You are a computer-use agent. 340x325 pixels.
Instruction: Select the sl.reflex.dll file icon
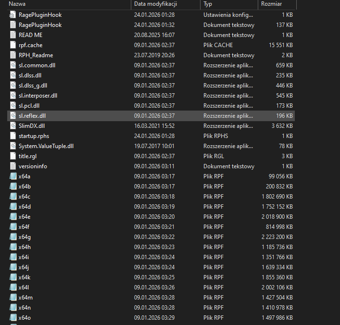[13, 116]
